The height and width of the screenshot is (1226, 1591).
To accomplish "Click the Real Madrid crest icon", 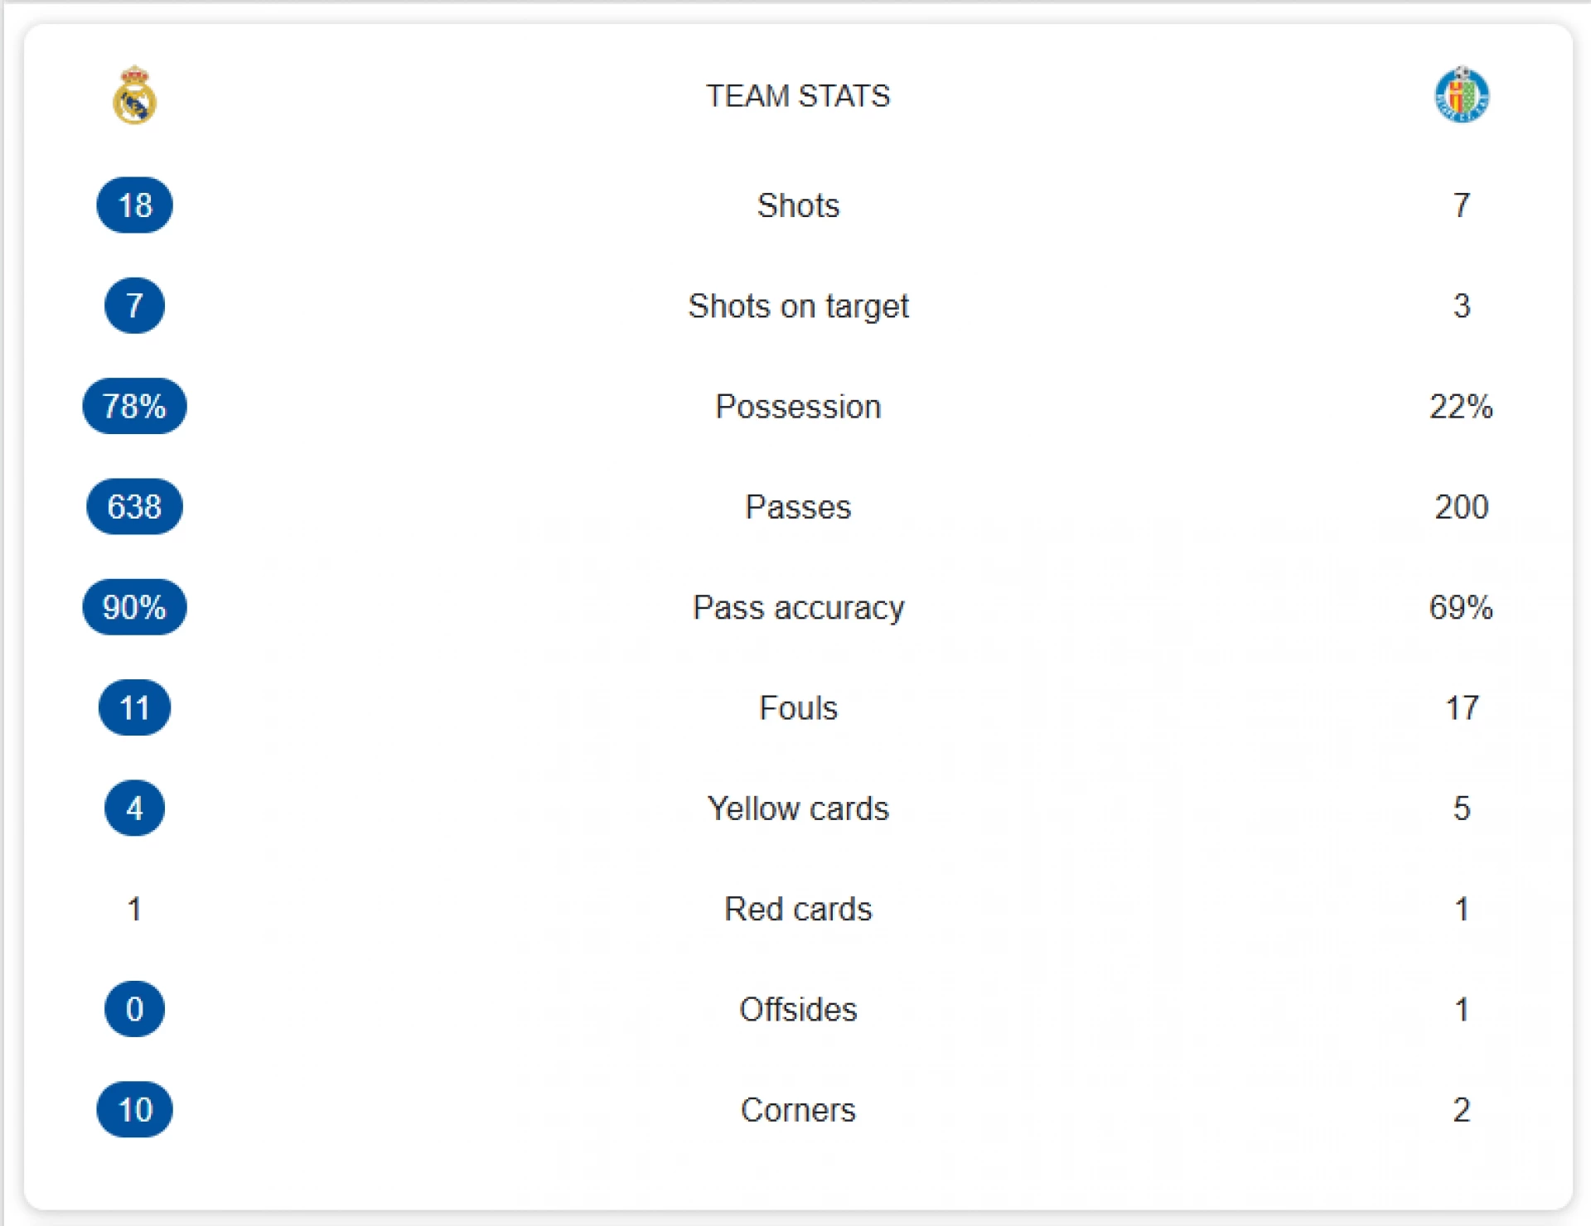I will click(134, 95).
